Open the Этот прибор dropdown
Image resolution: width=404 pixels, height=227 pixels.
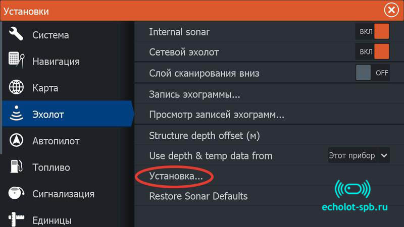(x=359, y=155)
